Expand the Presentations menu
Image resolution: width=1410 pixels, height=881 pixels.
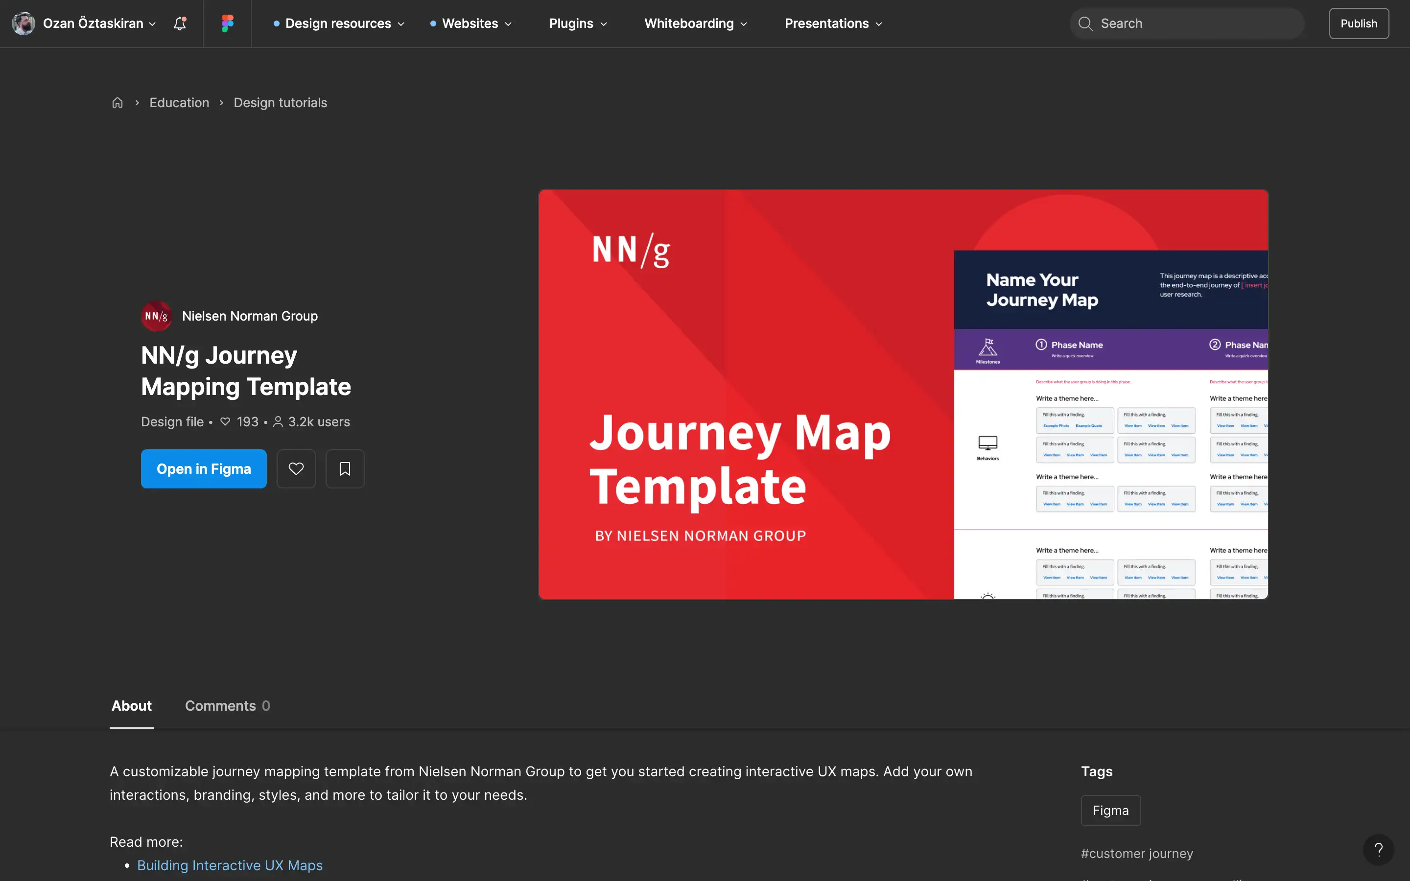[x=833, y=23]
